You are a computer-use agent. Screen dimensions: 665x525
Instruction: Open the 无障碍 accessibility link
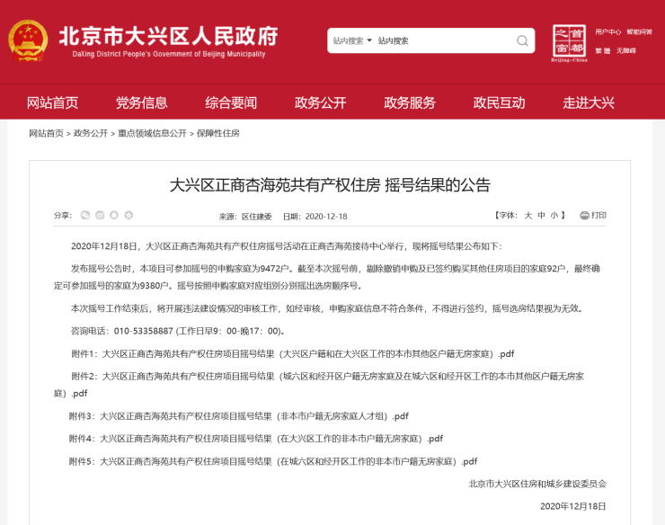point(626,51)
